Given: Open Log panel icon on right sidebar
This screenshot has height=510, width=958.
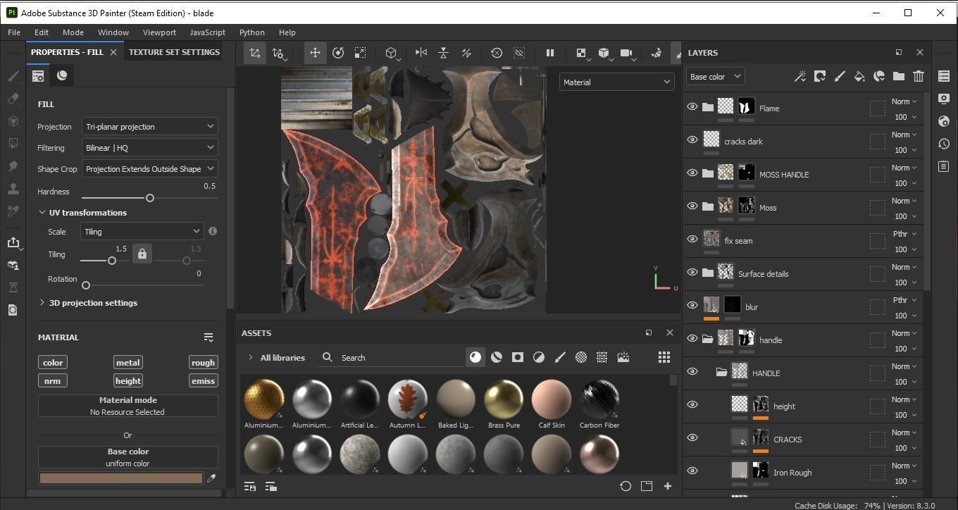Looking at the screenshot, I should coord(944,166).
